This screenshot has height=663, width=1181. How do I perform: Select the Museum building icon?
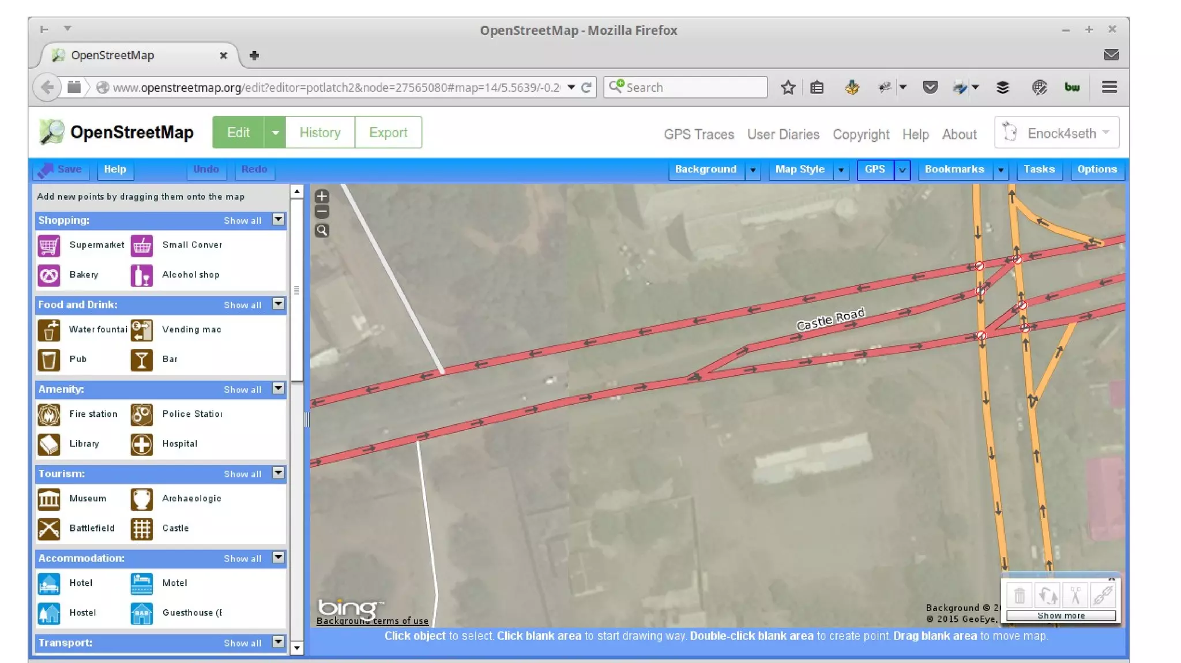(x=49, y=499)
